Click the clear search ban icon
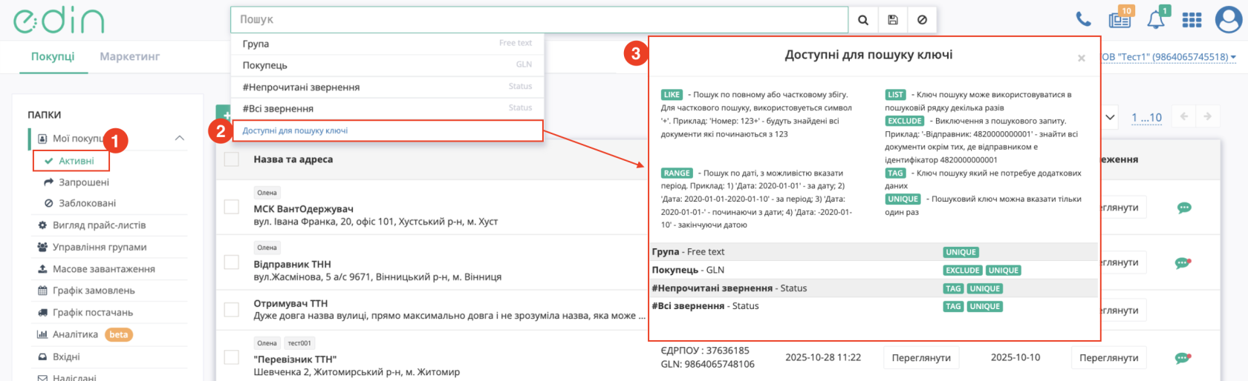Image resolution: width=1248 pixels, height=381 pixels. (922, 20)
